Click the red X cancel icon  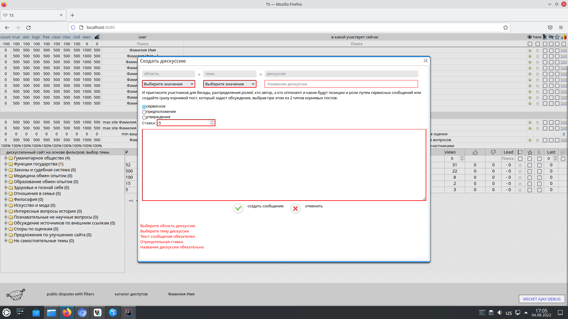coord(295,209)
